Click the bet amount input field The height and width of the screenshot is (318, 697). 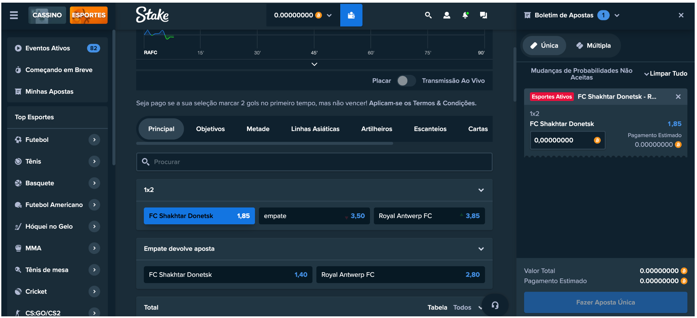(x=568, y=140)
